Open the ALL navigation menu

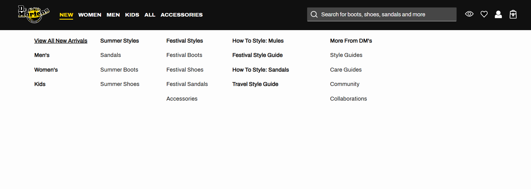[x=150, y=15]
